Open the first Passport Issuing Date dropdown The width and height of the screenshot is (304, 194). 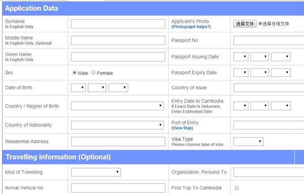pos(241,57)
